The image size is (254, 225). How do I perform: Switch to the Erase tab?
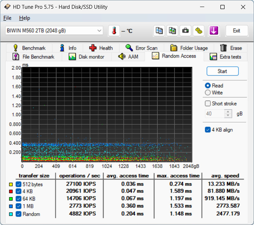point(231,48)
